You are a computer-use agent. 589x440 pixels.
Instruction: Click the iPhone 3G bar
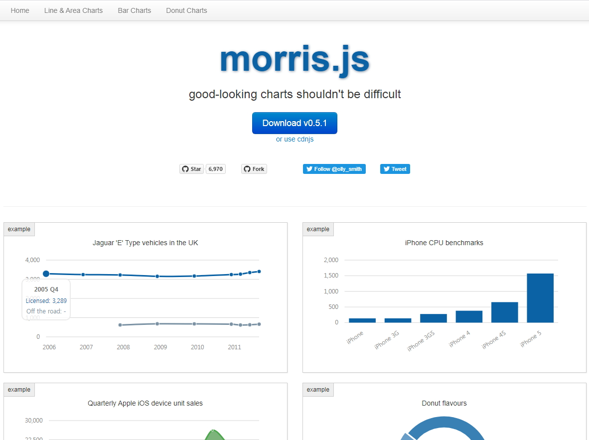[x=398, y=320]
